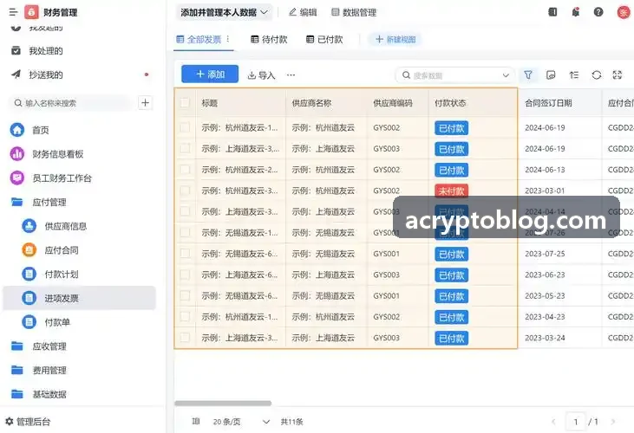Click the horizontal scrollbar under the table
Image resolution: width=634 pixels, height=433 pixels.
click(x=223, y=404)
